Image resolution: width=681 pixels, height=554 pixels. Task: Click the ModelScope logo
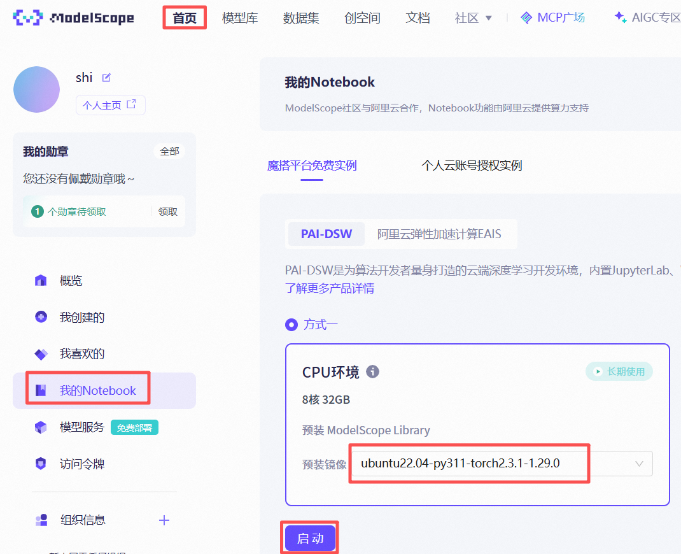[x=73, y=17]
